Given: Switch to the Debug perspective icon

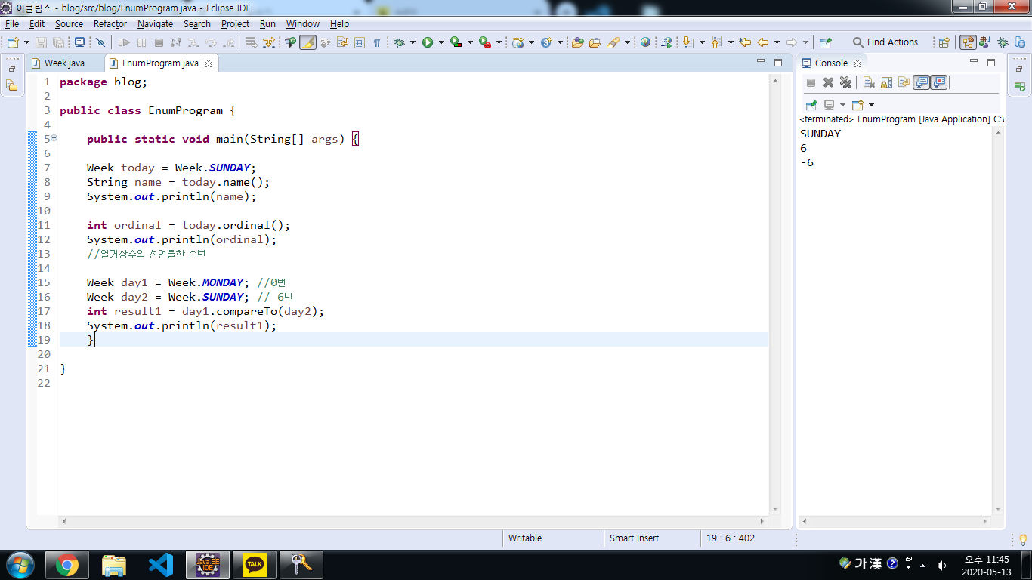Looking at the screenshot, I should coord(1003,42).
